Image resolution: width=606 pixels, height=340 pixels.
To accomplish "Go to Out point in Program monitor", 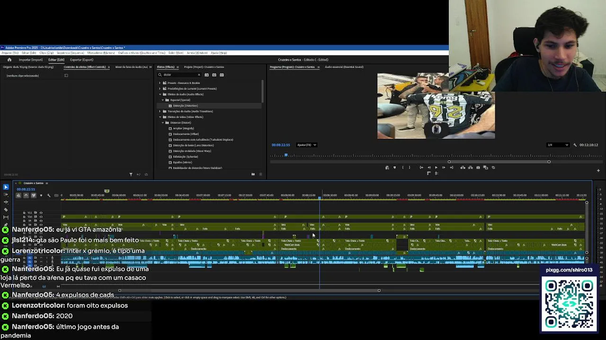I will pos(452,168).
